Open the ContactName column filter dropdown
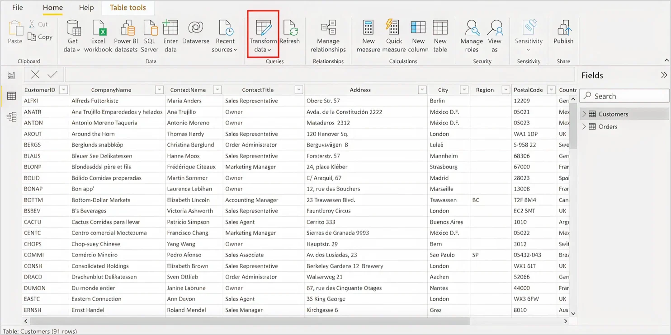Screen dimensions: 671x335 click(217, 90)
